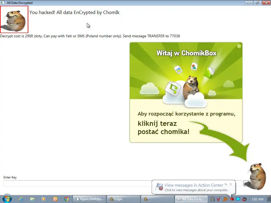Open the Windows Explorer folder icon in the taskbar
Screen dimensions: 271x203
pyautogui.click(x=32, y=199)
